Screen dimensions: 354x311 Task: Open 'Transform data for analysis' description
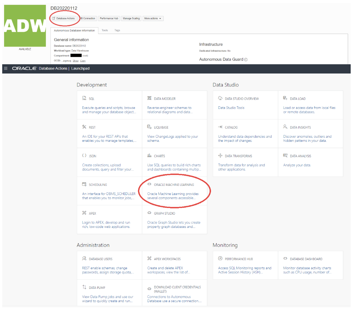point(241,167)
